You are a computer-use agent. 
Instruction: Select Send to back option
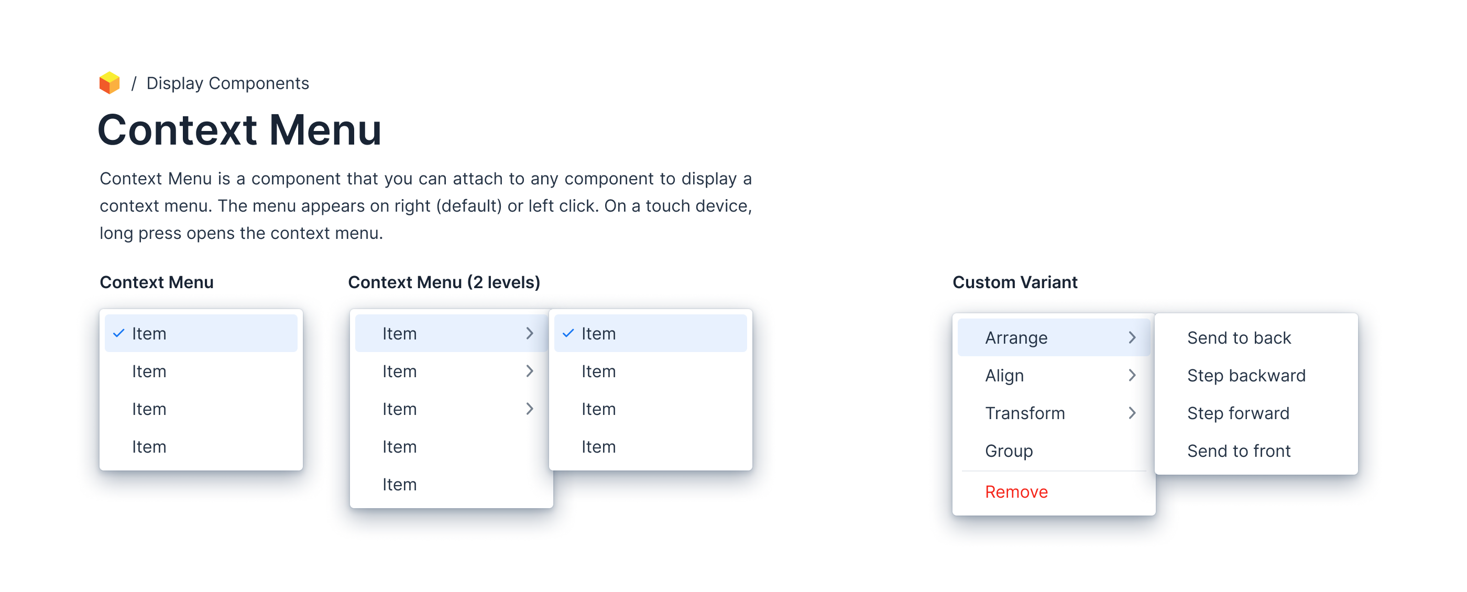pos(1239,337)
